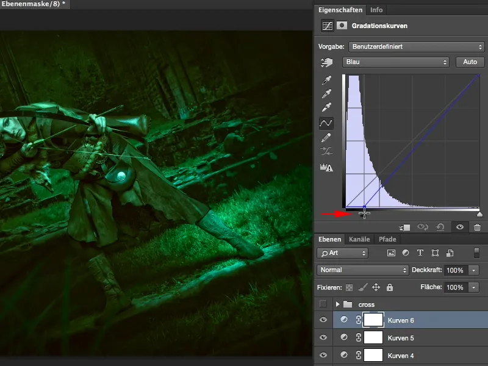Select the Kurven 5 layer mask thumbnail
488x366 pixels.
click(x=373, y=337)
